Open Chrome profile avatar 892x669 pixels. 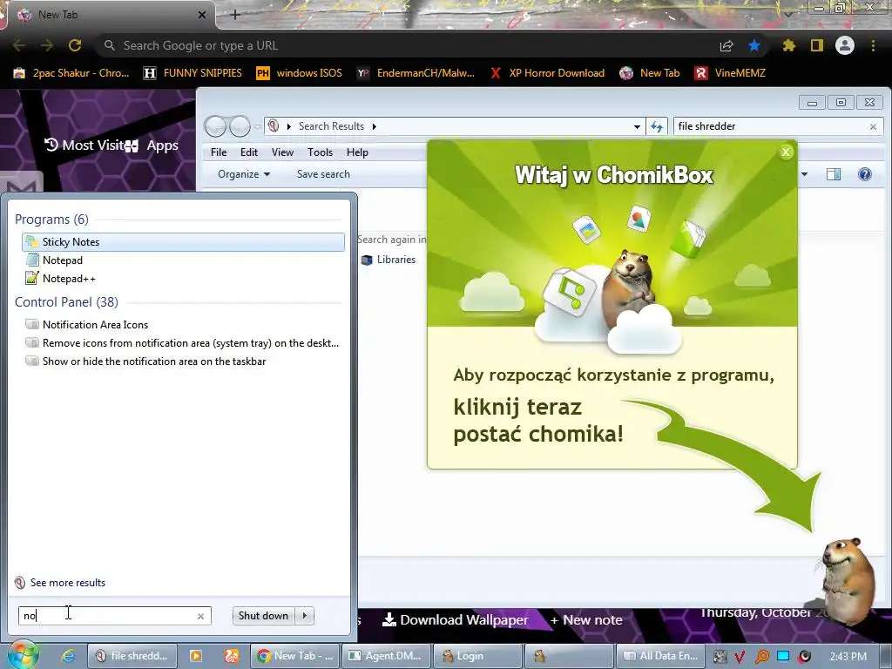click(845, 45)
